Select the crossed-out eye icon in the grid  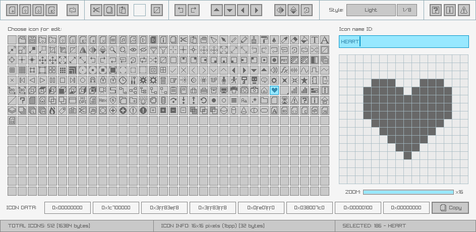coord(143,50)
